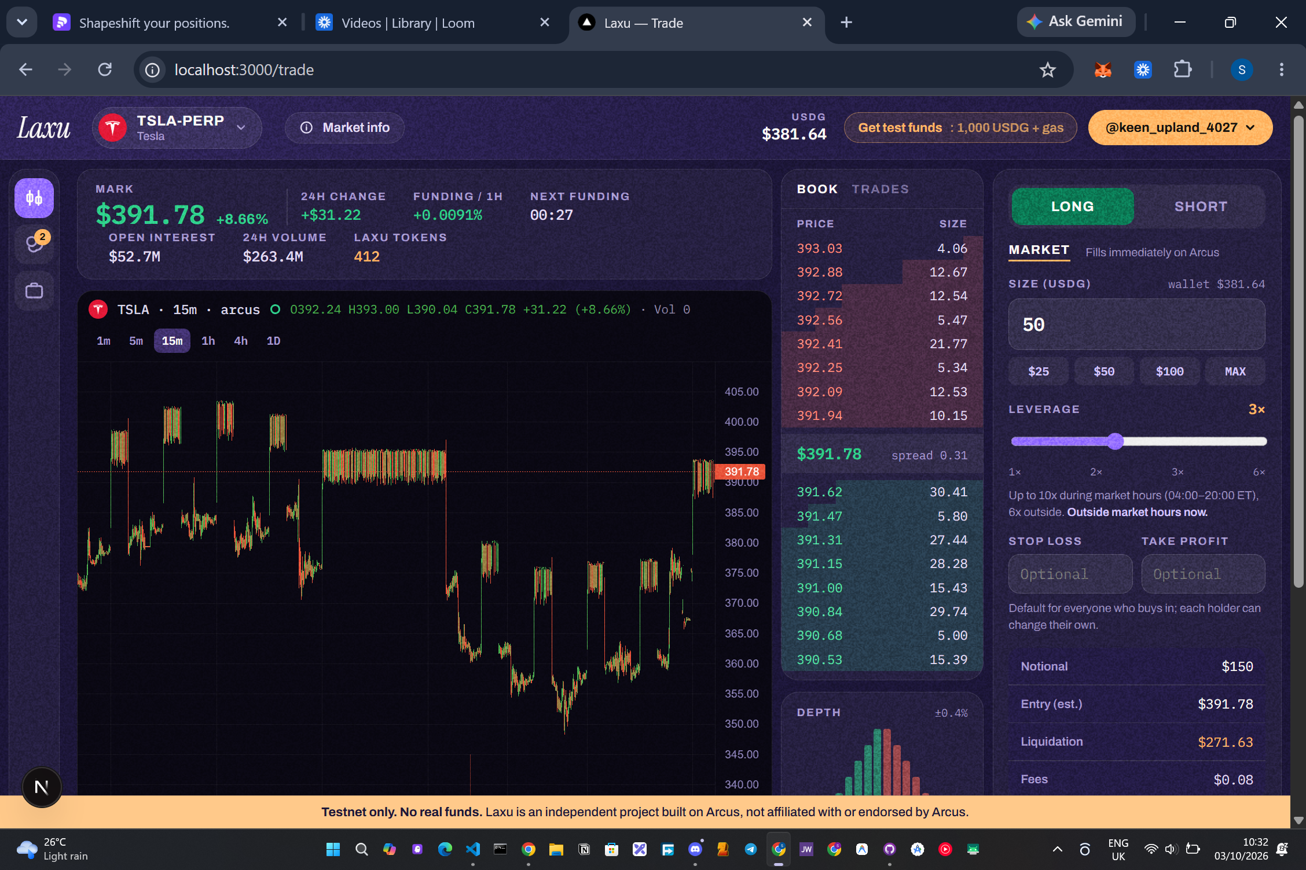
Task: Open sidebar icon with badge 2
Action: pos(35,244)
